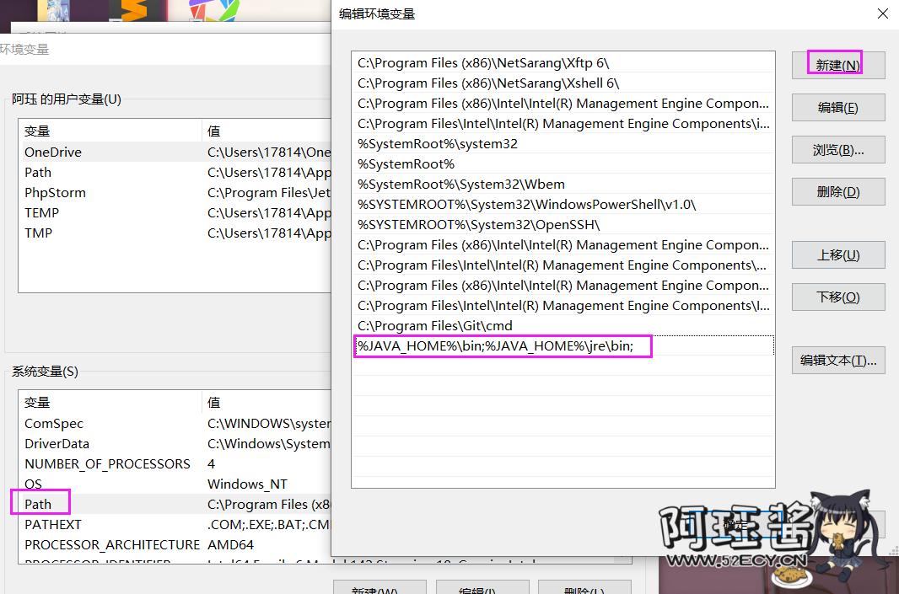This screenshot has width=899, height=594.
Task: Select the %SystemRoot%\System32\Wbem entry
Action: (x=563, y=184)
